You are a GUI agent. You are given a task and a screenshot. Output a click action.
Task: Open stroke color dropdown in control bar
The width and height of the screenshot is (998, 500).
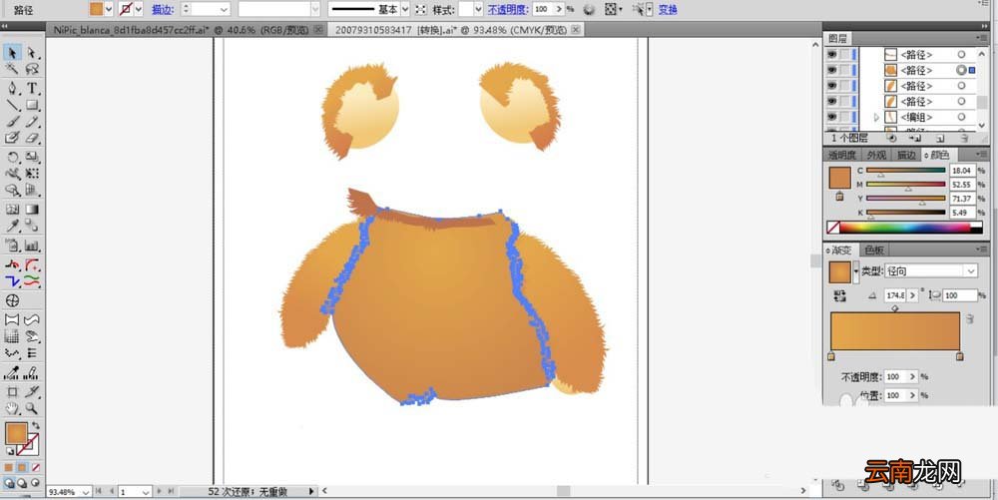tap(138, 9)
